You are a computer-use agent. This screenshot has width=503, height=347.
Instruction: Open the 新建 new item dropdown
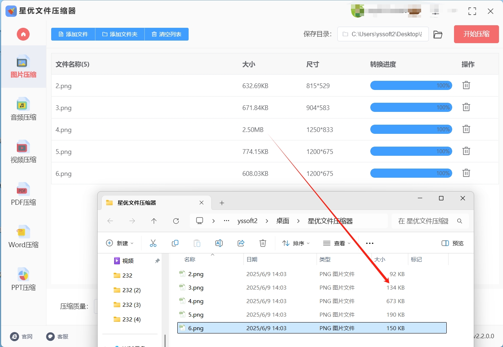(x=120, y=243)
